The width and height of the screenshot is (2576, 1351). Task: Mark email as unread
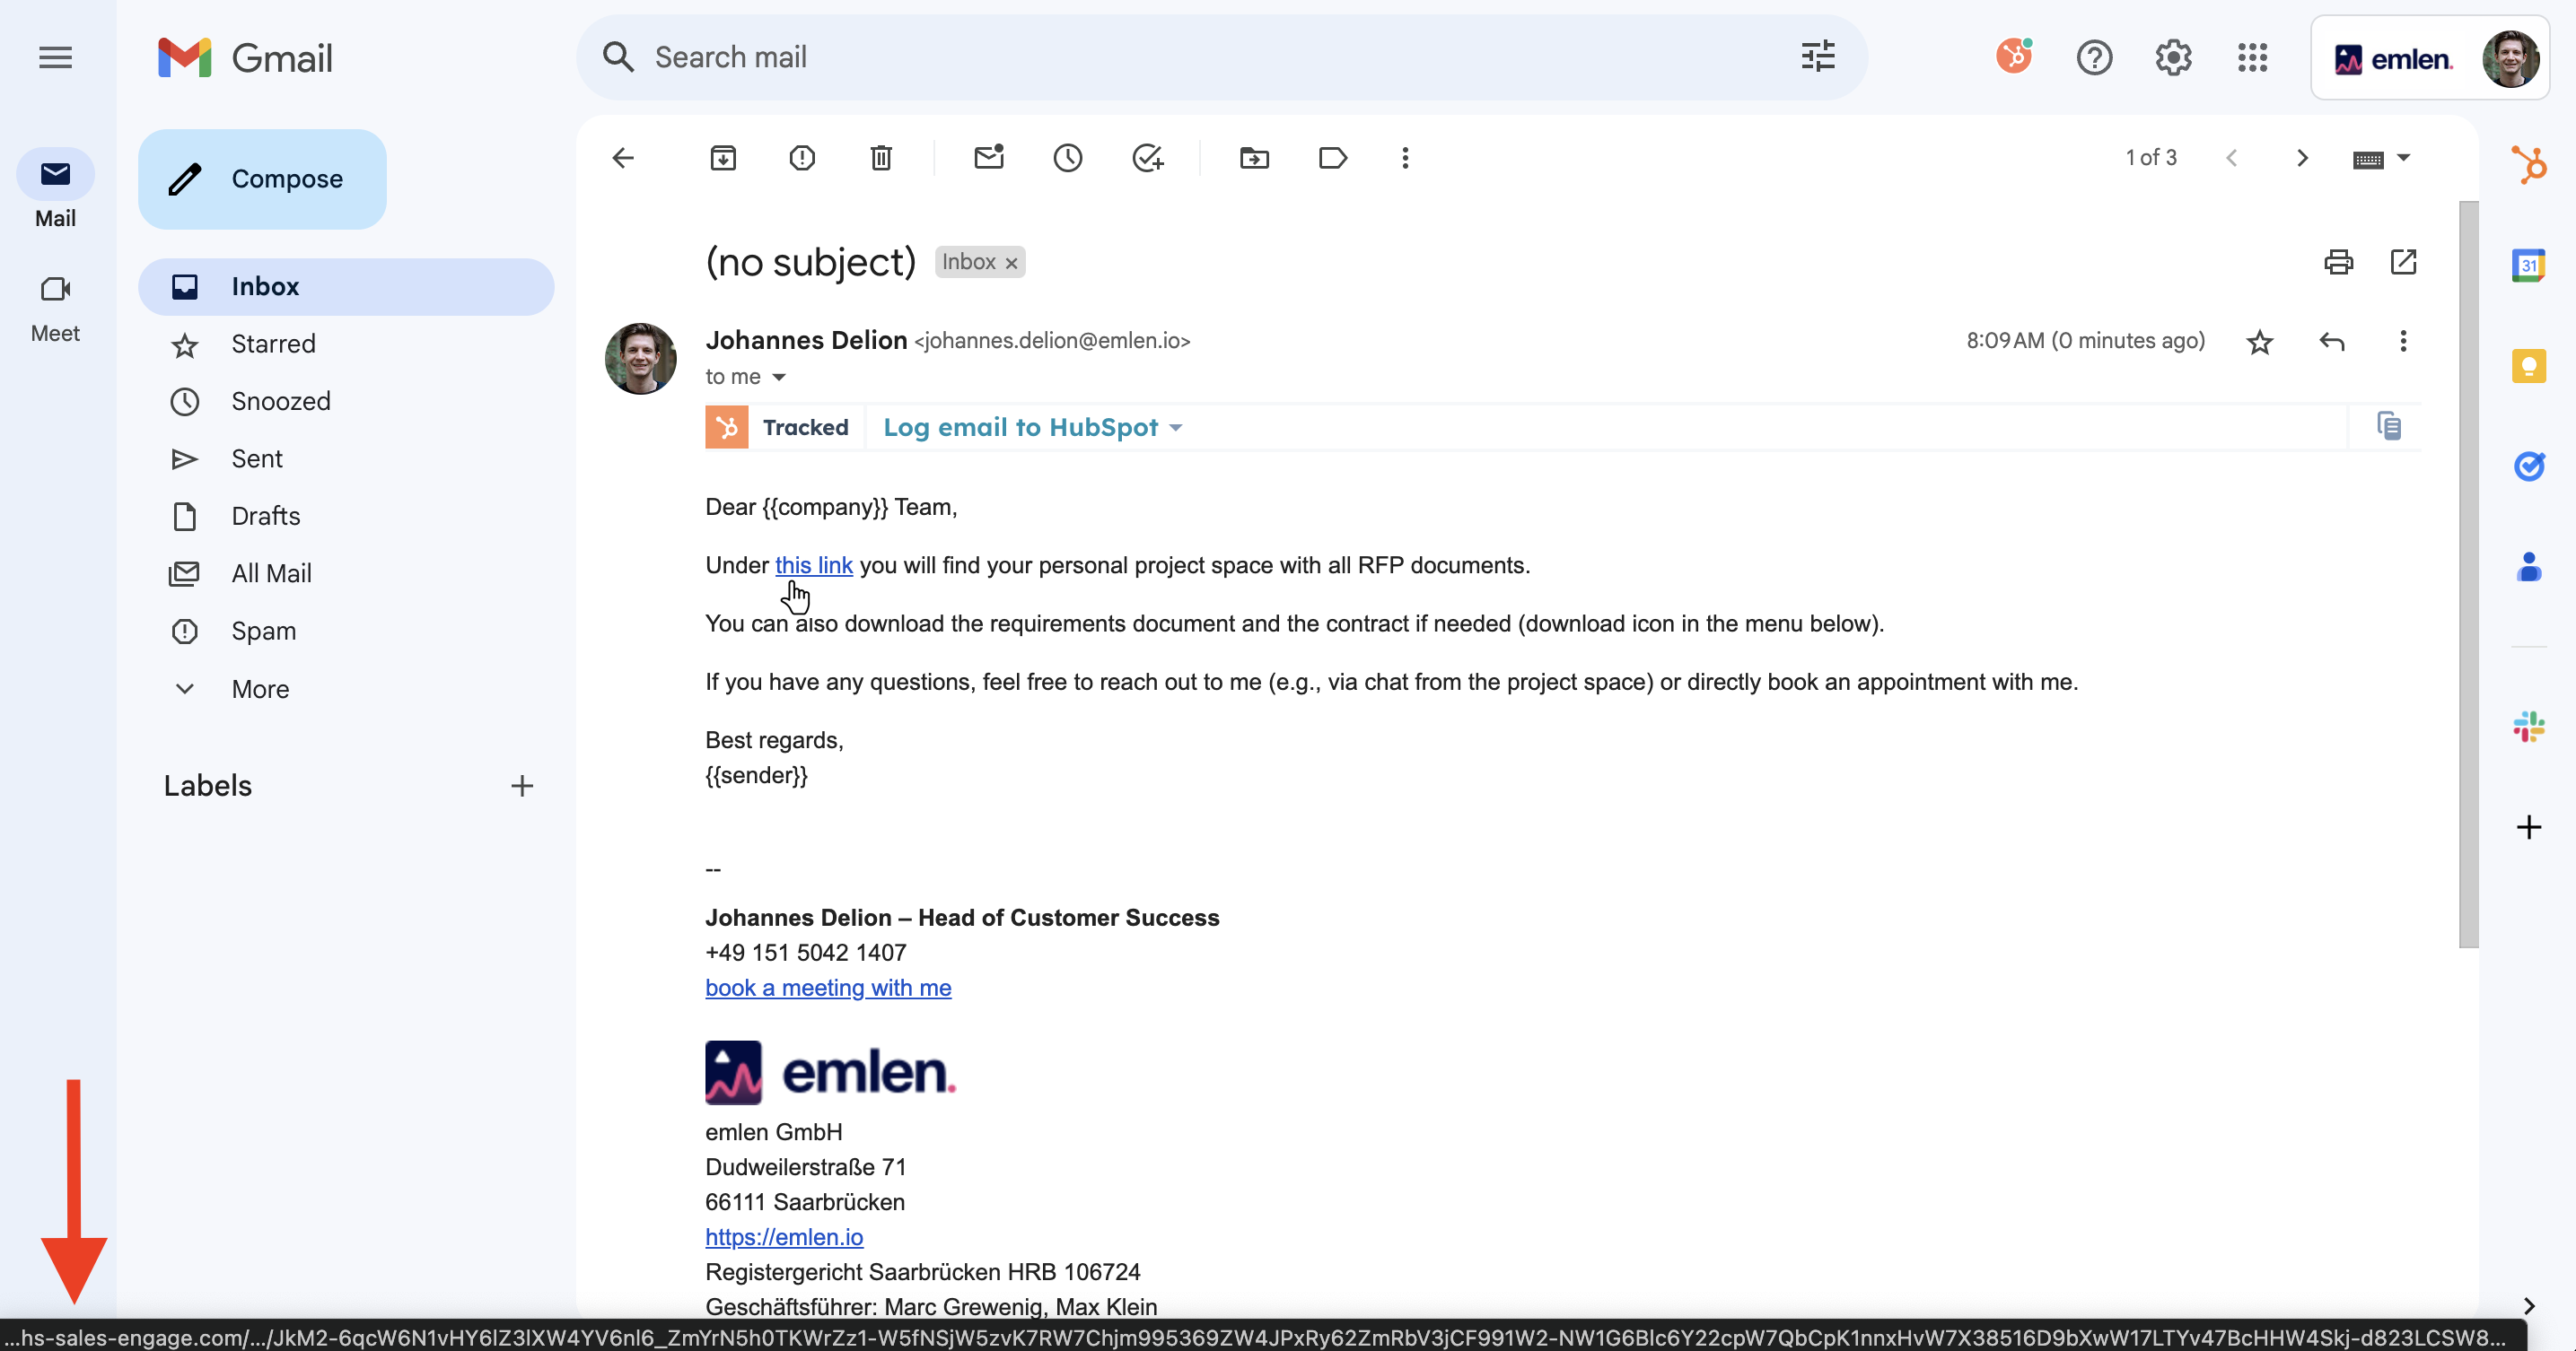[x=988, y=158]
